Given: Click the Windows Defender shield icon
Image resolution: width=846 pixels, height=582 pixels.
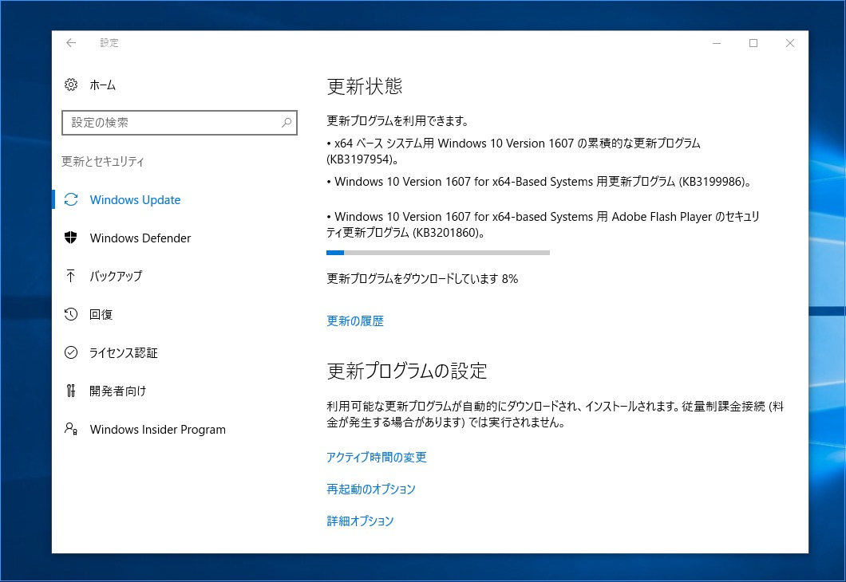Looking at the screenshot, I should [x=71, y=238].
